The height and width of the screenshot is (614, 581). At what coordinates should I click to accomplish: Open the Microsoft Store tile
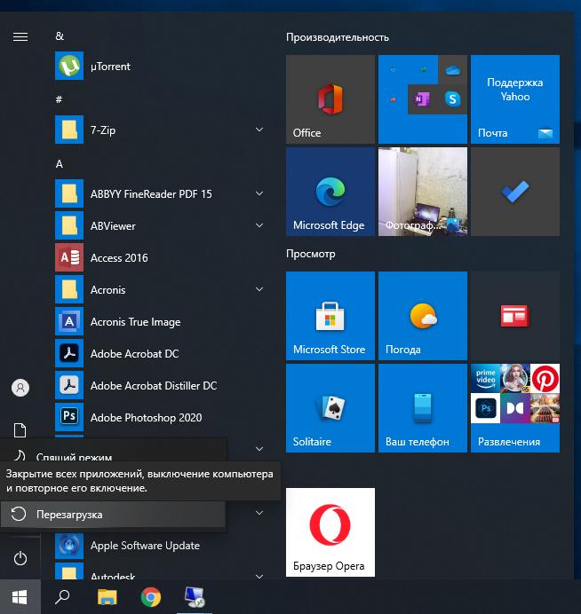pos(330,316)
